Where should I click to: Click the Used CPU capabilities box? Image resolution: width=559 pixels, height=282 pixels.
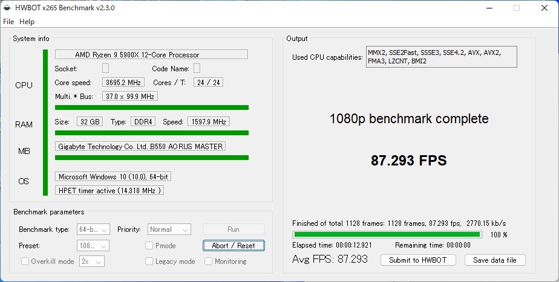[x=442, y=57]
